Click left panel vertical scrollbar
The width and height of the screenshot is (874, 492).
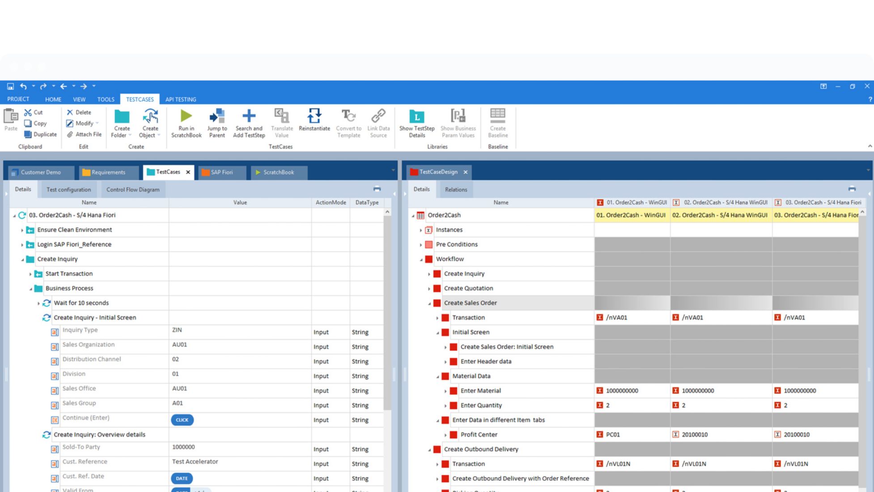[387, 313]
